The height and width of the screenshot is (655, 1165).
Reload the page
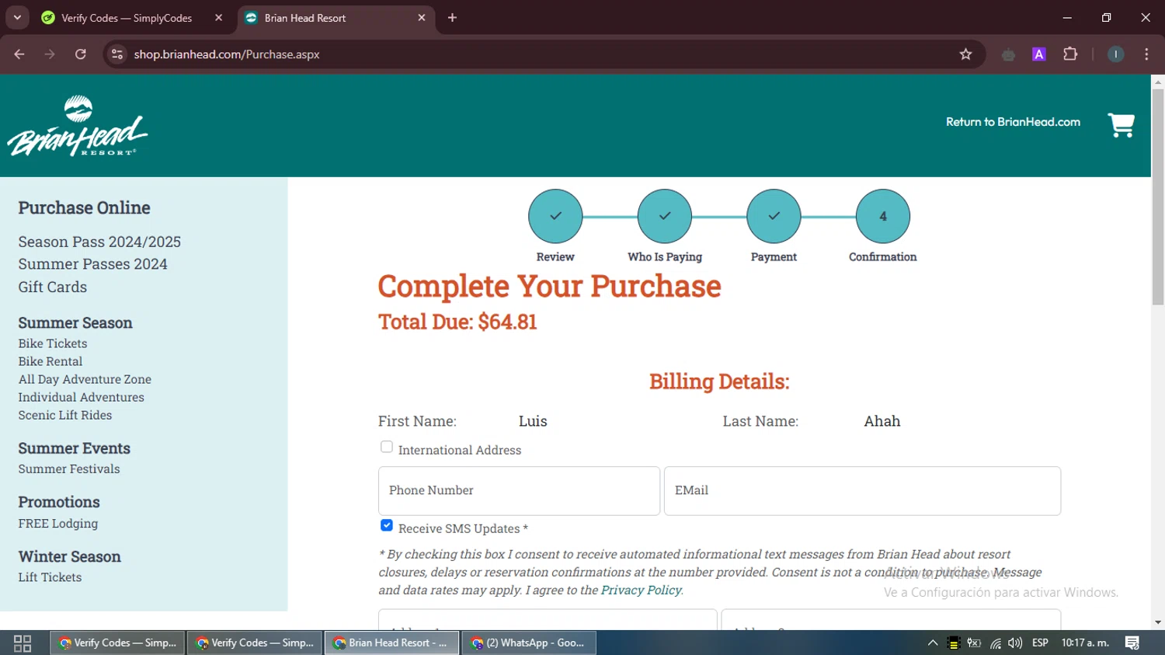81,54
